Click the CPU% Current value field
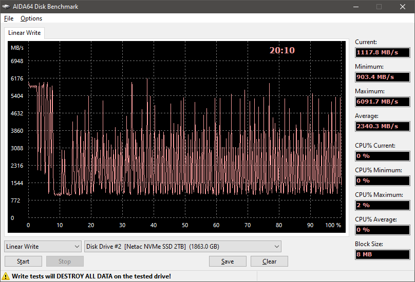This screenshot has height=282, width=415. [x=383, y=156]
